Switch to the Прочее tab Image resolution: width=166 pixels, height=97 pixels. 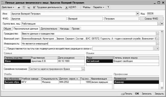point(76,29)
